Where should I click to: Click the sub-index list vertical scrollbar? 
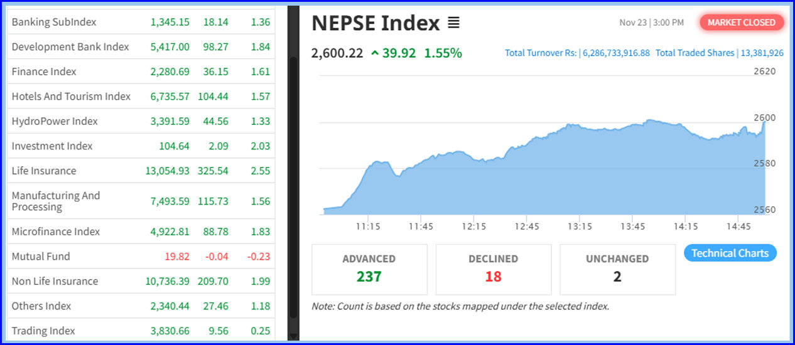[x=293, y=188]
